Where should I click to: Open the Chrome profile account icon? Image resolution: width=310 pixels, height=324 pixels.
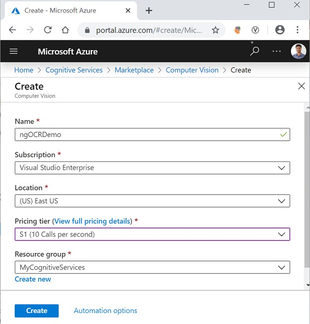280,30
